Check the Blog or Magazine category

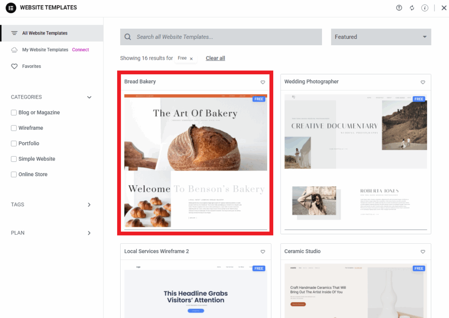coord(14,113)
